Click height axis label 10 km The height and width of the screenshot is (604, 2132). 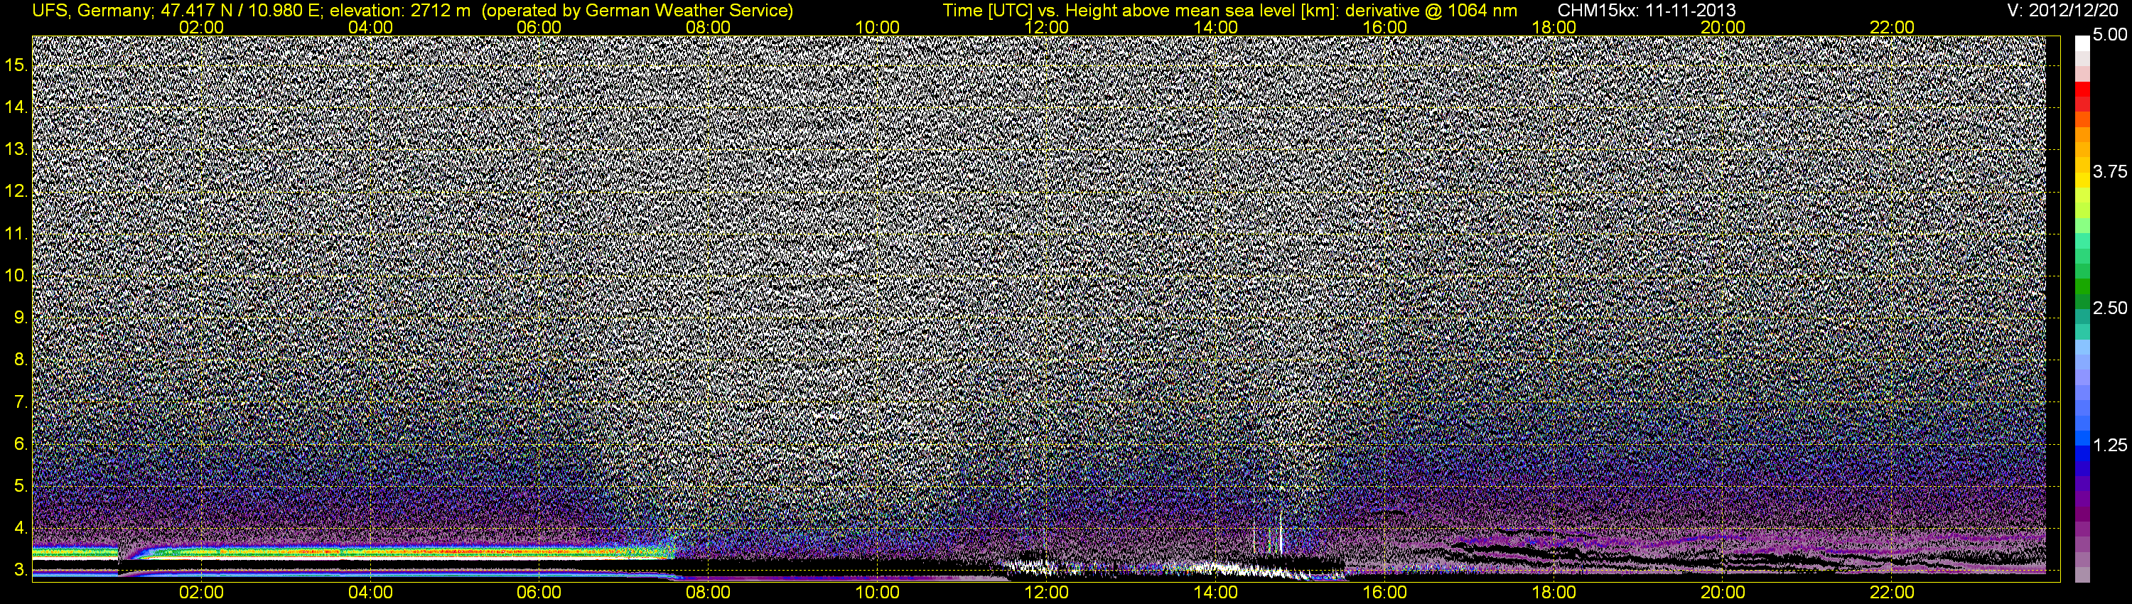[x=16, y=276]
